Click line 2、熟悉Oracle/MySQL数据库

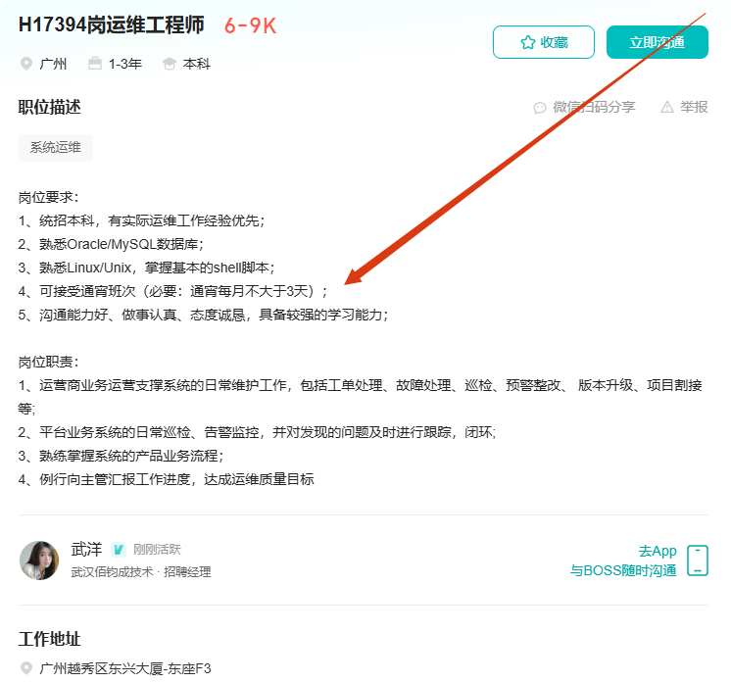point(111,244)
